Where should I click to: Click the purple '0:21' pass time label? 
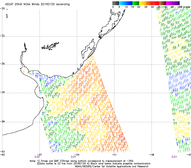click(x=174, y=157)
